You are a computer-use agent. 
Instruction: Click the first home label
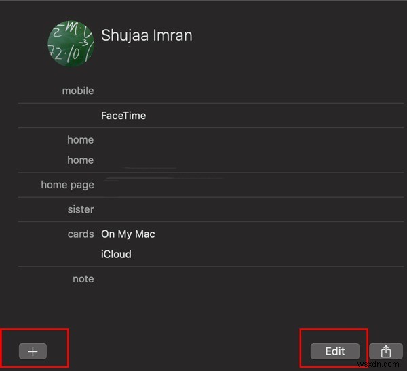(80, 140)
